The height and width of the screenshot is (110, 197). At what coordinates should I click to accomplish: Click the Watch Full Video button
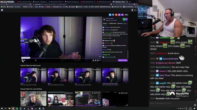[x=123, y=60]
